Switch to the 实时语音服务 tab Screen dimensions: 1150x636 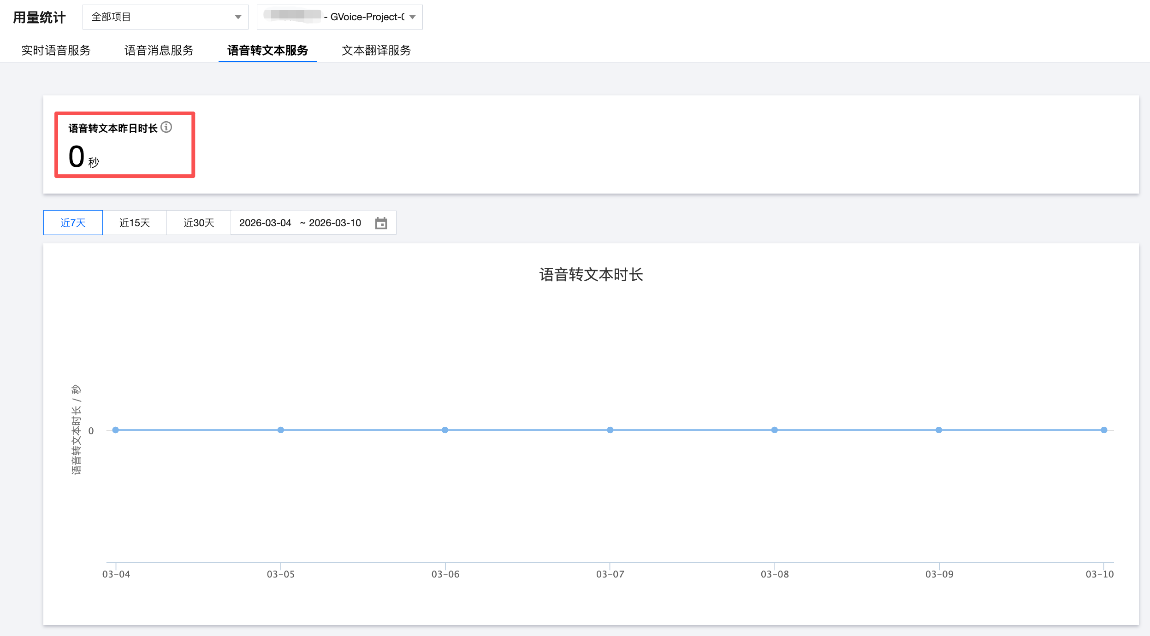[56, 50]
